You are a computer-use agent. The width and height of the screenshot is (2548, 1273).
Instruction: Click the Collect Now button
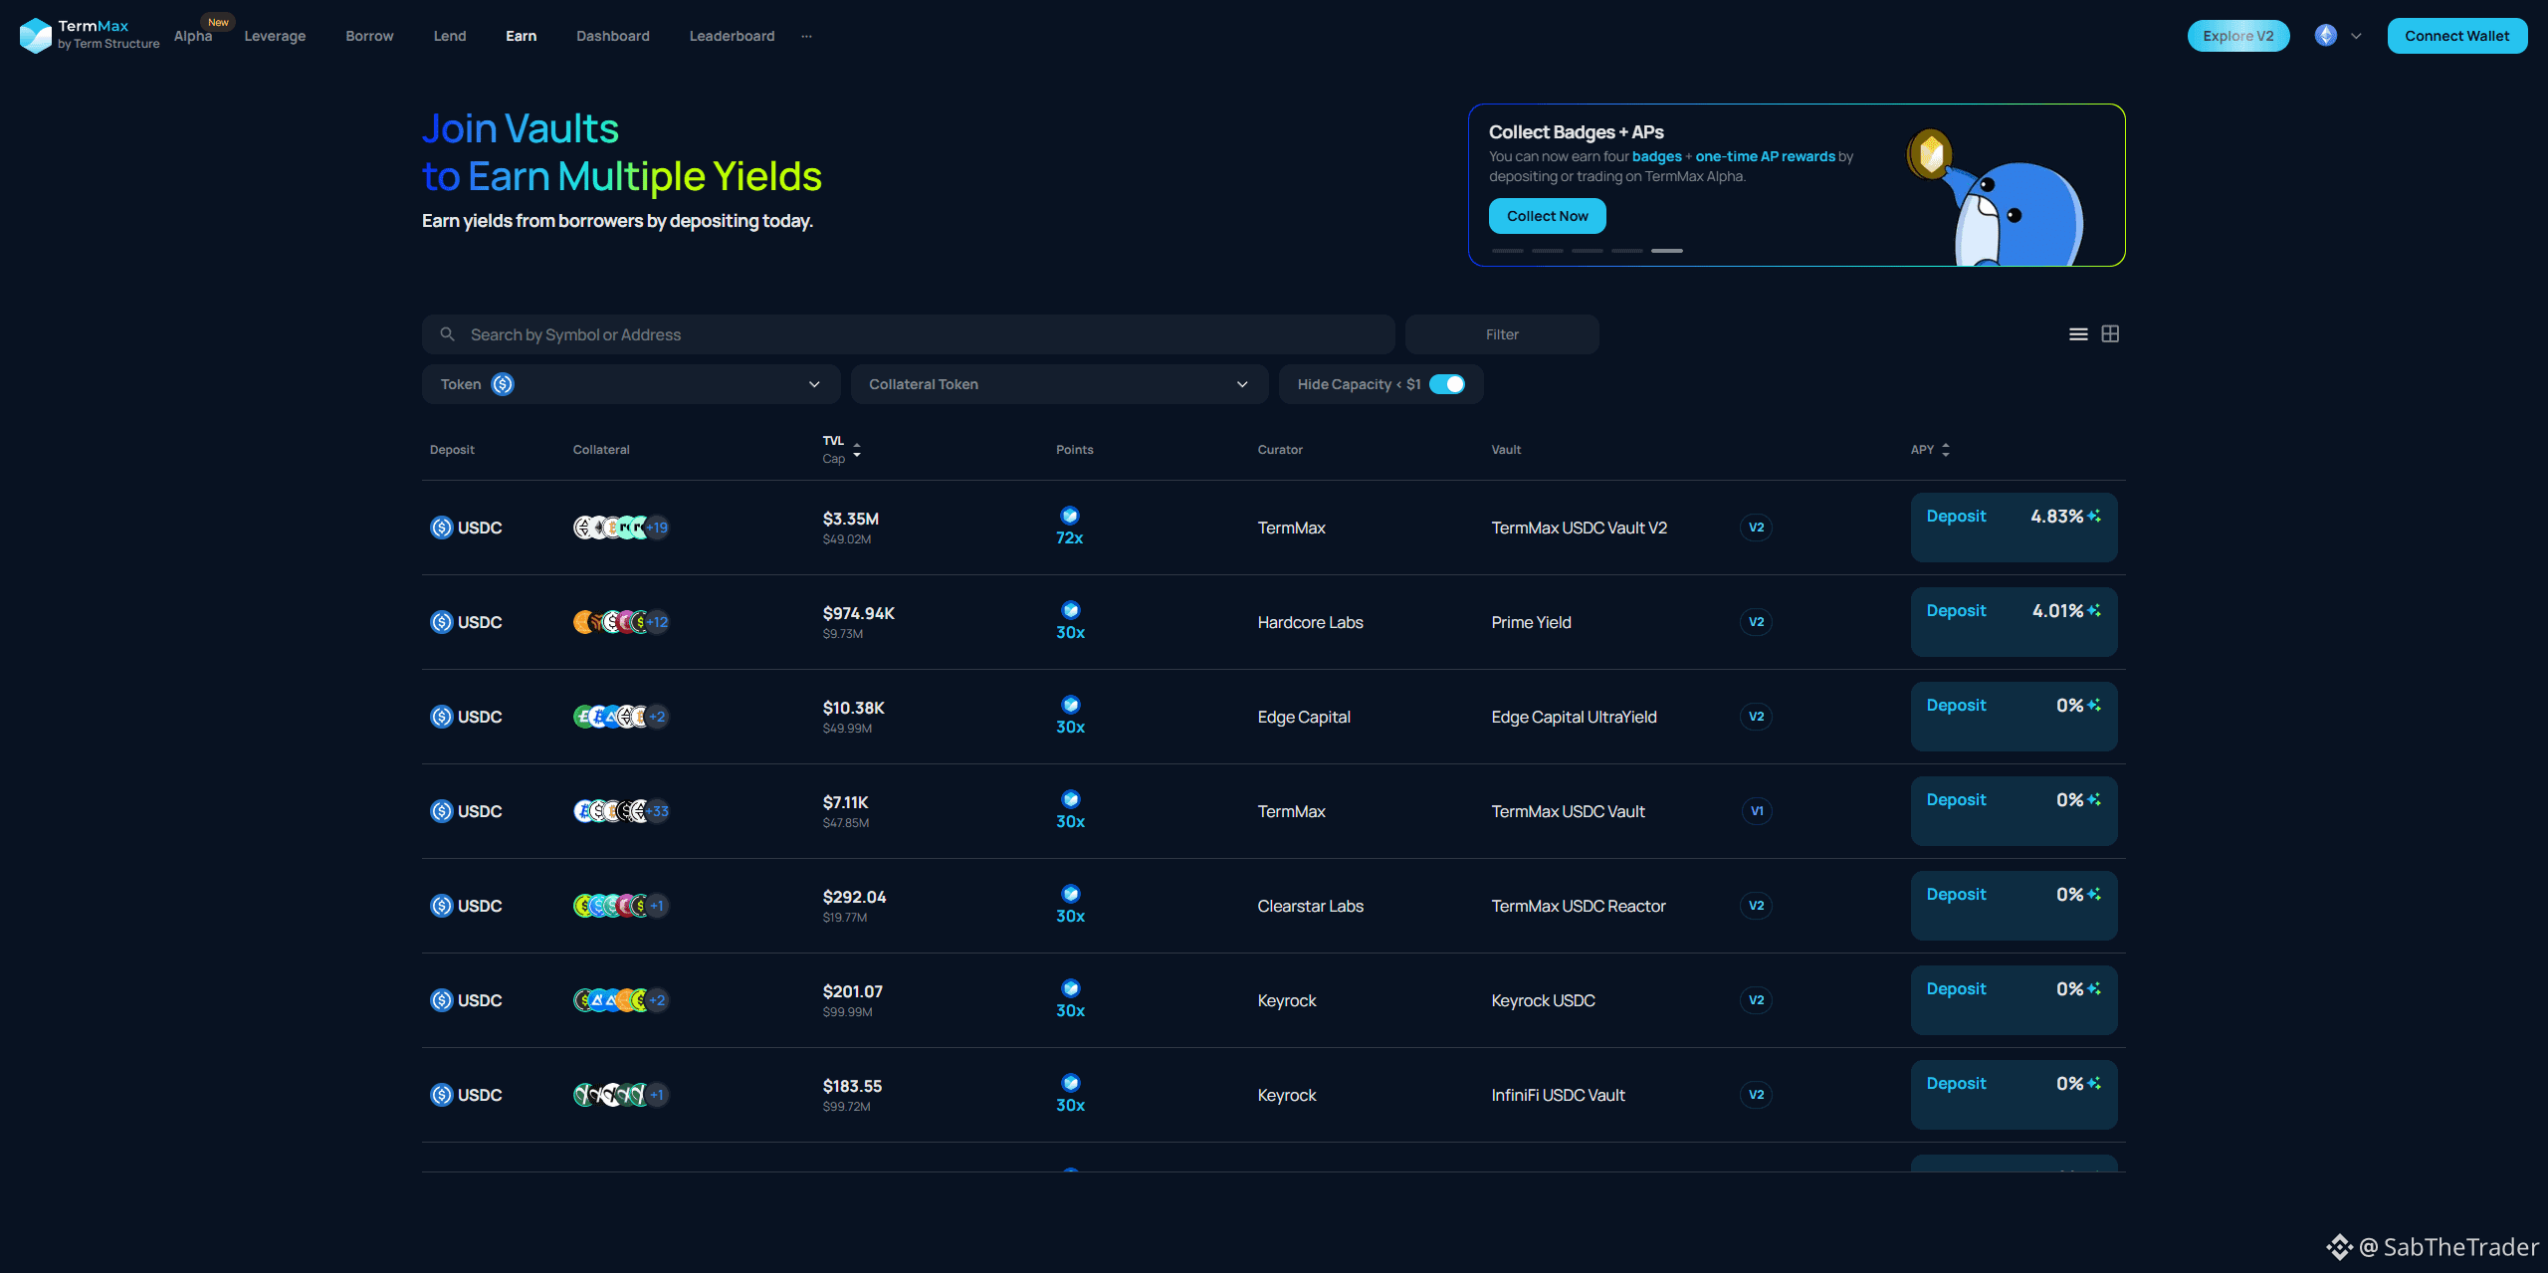point(1548,216)
